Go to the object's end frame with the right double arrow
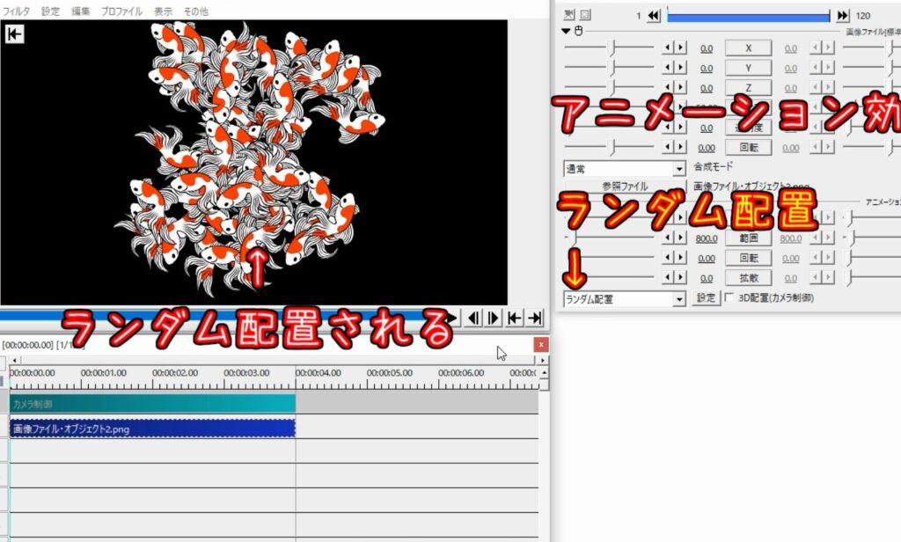Viewport: 901px width, 542px height. click(x=842, y=16)
